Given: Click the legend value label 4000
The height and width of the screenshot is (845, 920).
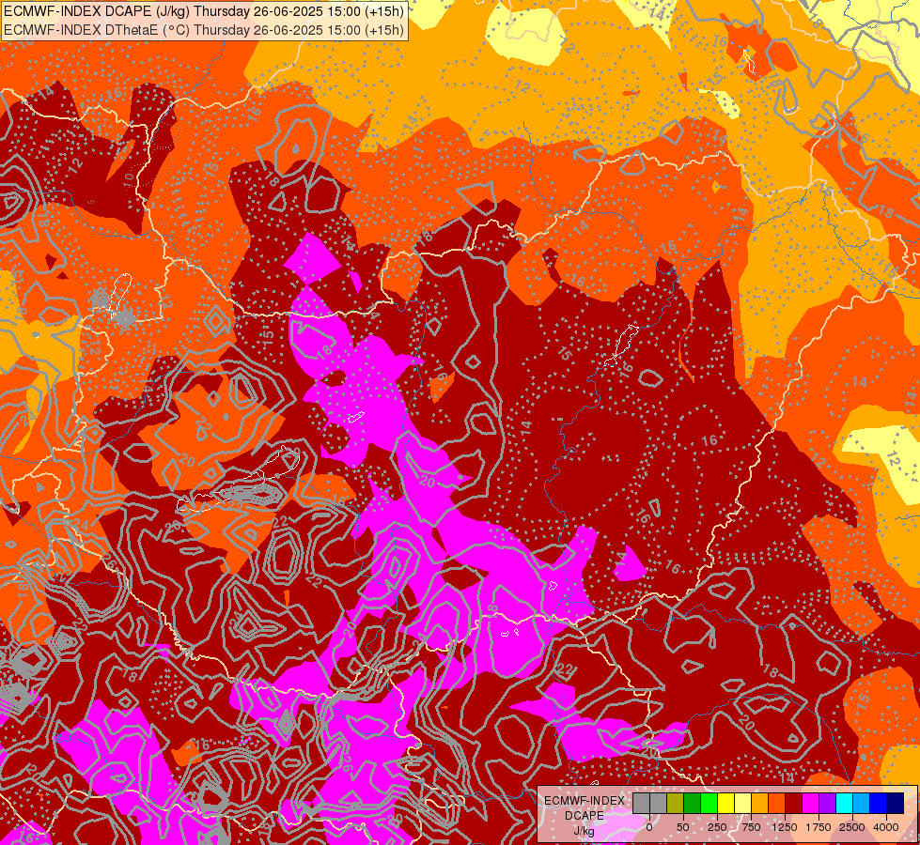Looking at the screenshot, I should point(886,827).
